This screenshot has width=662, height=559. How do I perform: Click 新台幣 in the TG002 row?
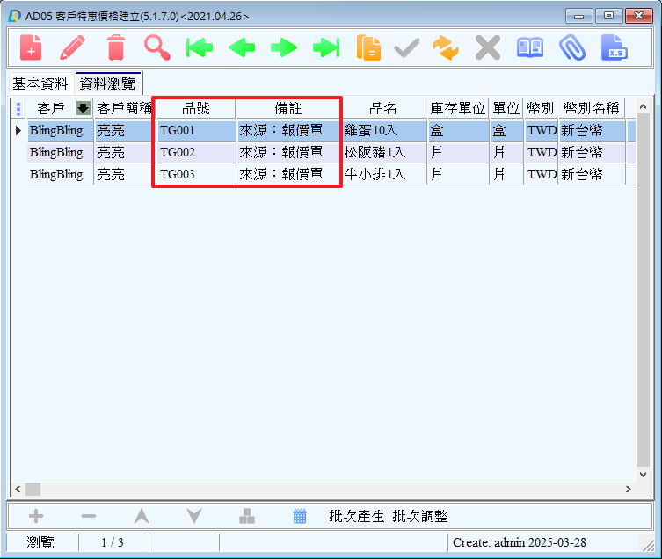[x=592, y=152]
